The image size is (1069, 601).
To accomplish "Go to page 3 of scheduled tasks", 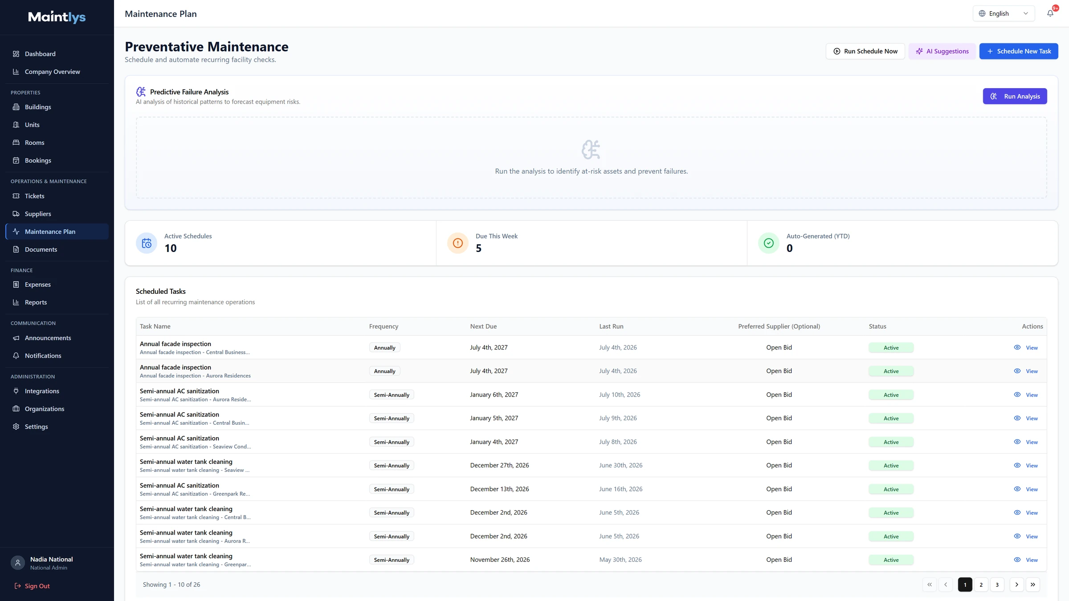I will (x=997, y=585).
